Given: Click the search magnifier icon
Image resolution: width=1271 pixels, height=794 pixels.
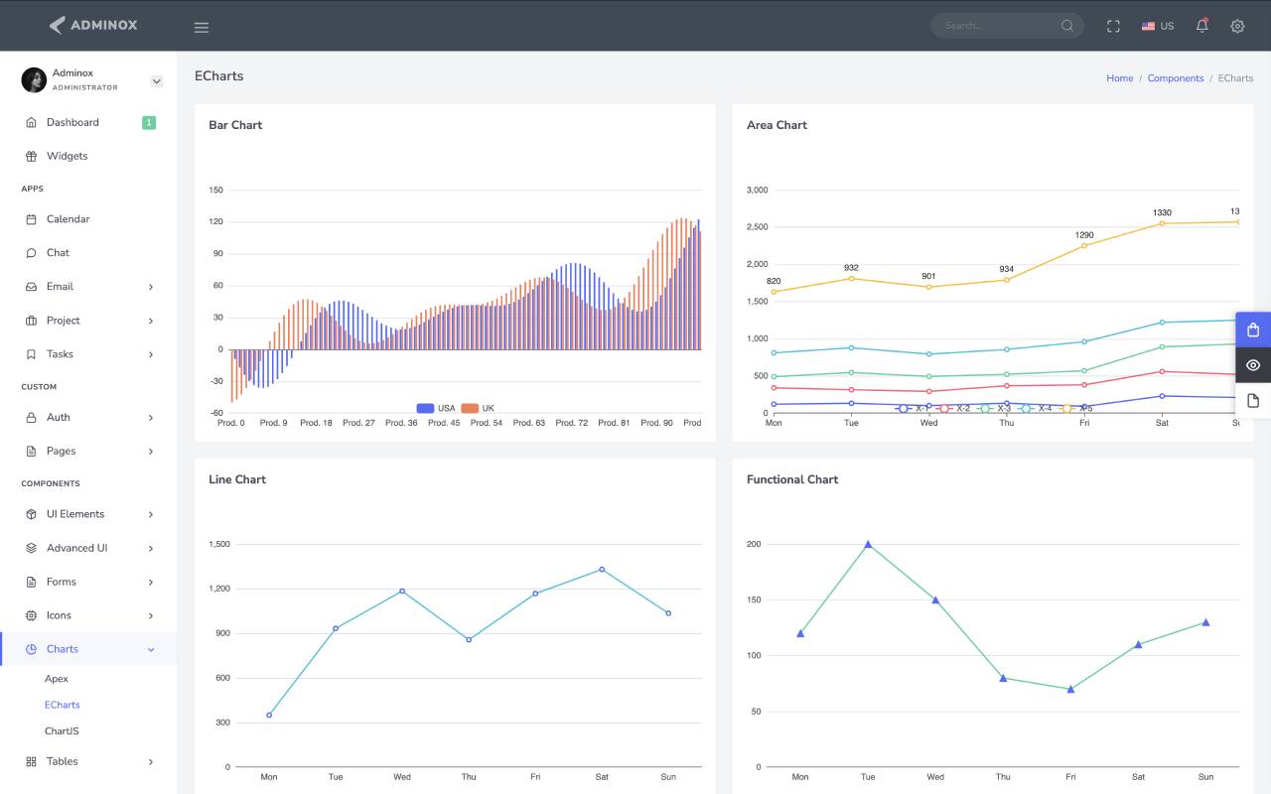Looking at the screenshot, I should click(1067, 26).
